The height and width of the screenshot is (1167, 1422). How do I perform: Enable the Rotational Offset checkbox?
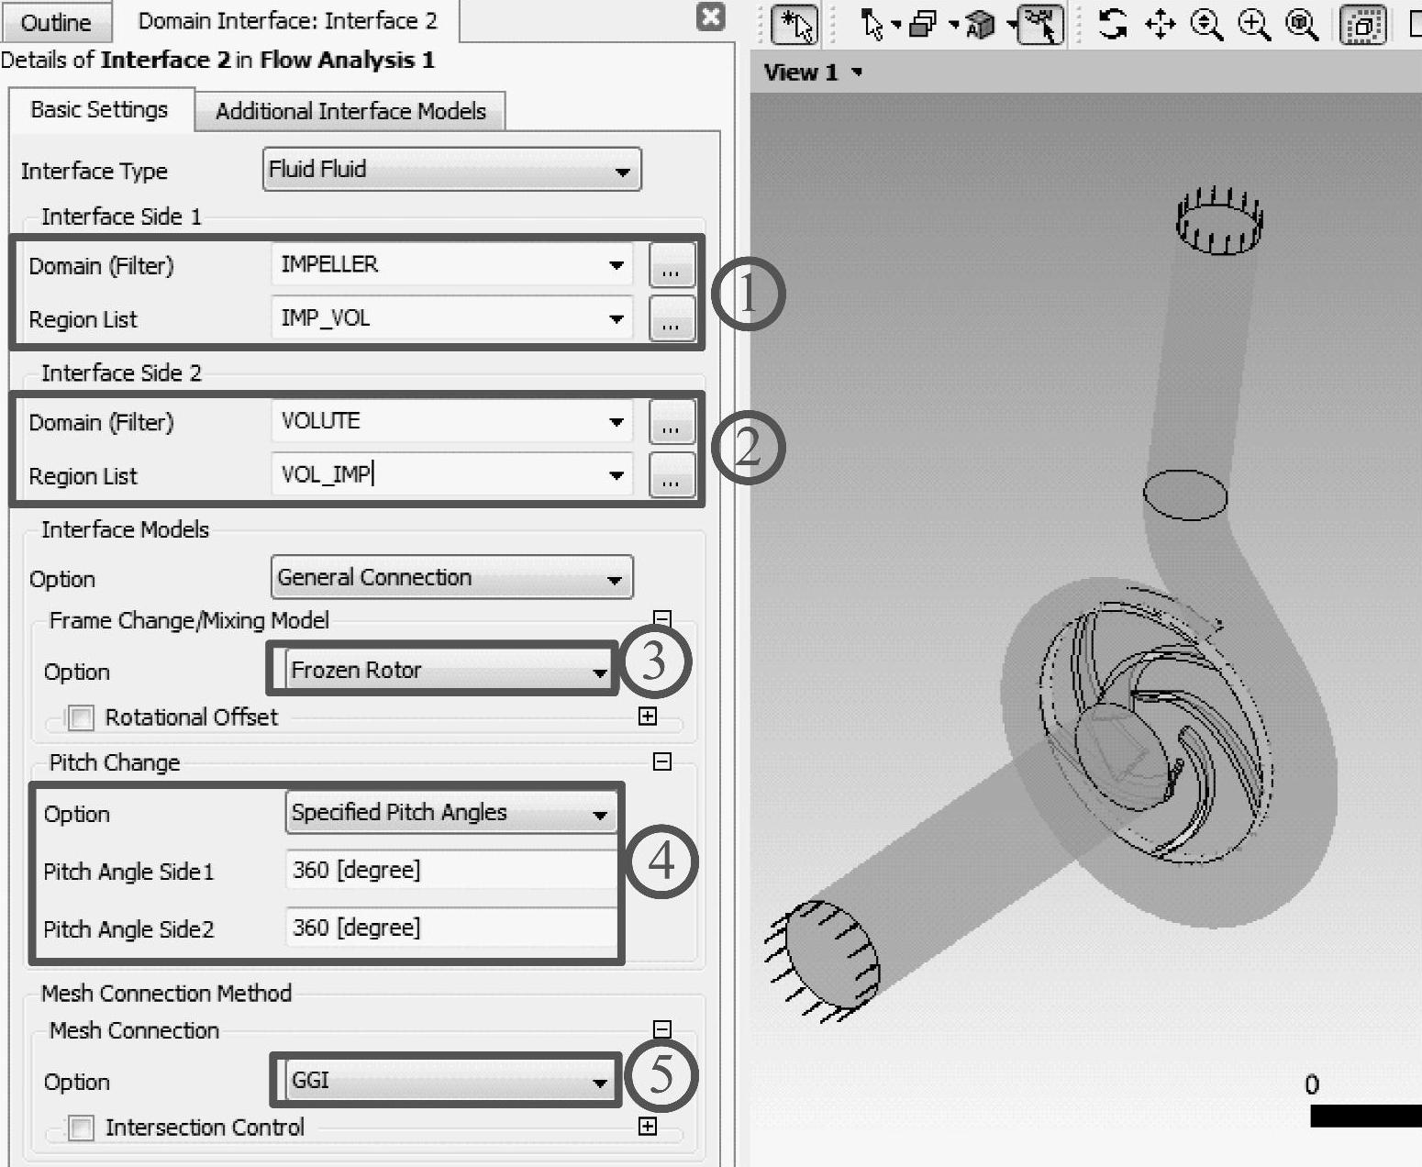82,717
